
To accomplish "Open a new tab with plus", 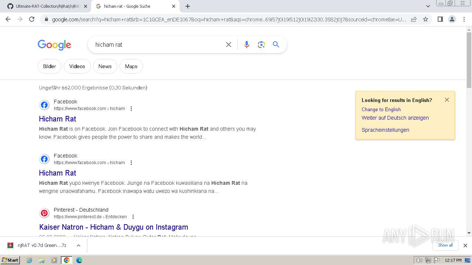I will 188,6.
